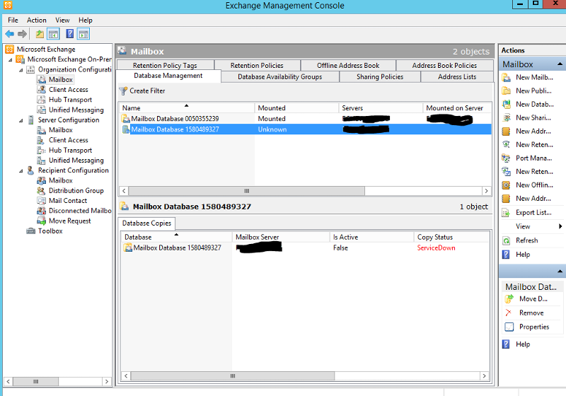Switch to the Offline Address Book tab
The image size is (566, 396).
[x=348, y=65]
